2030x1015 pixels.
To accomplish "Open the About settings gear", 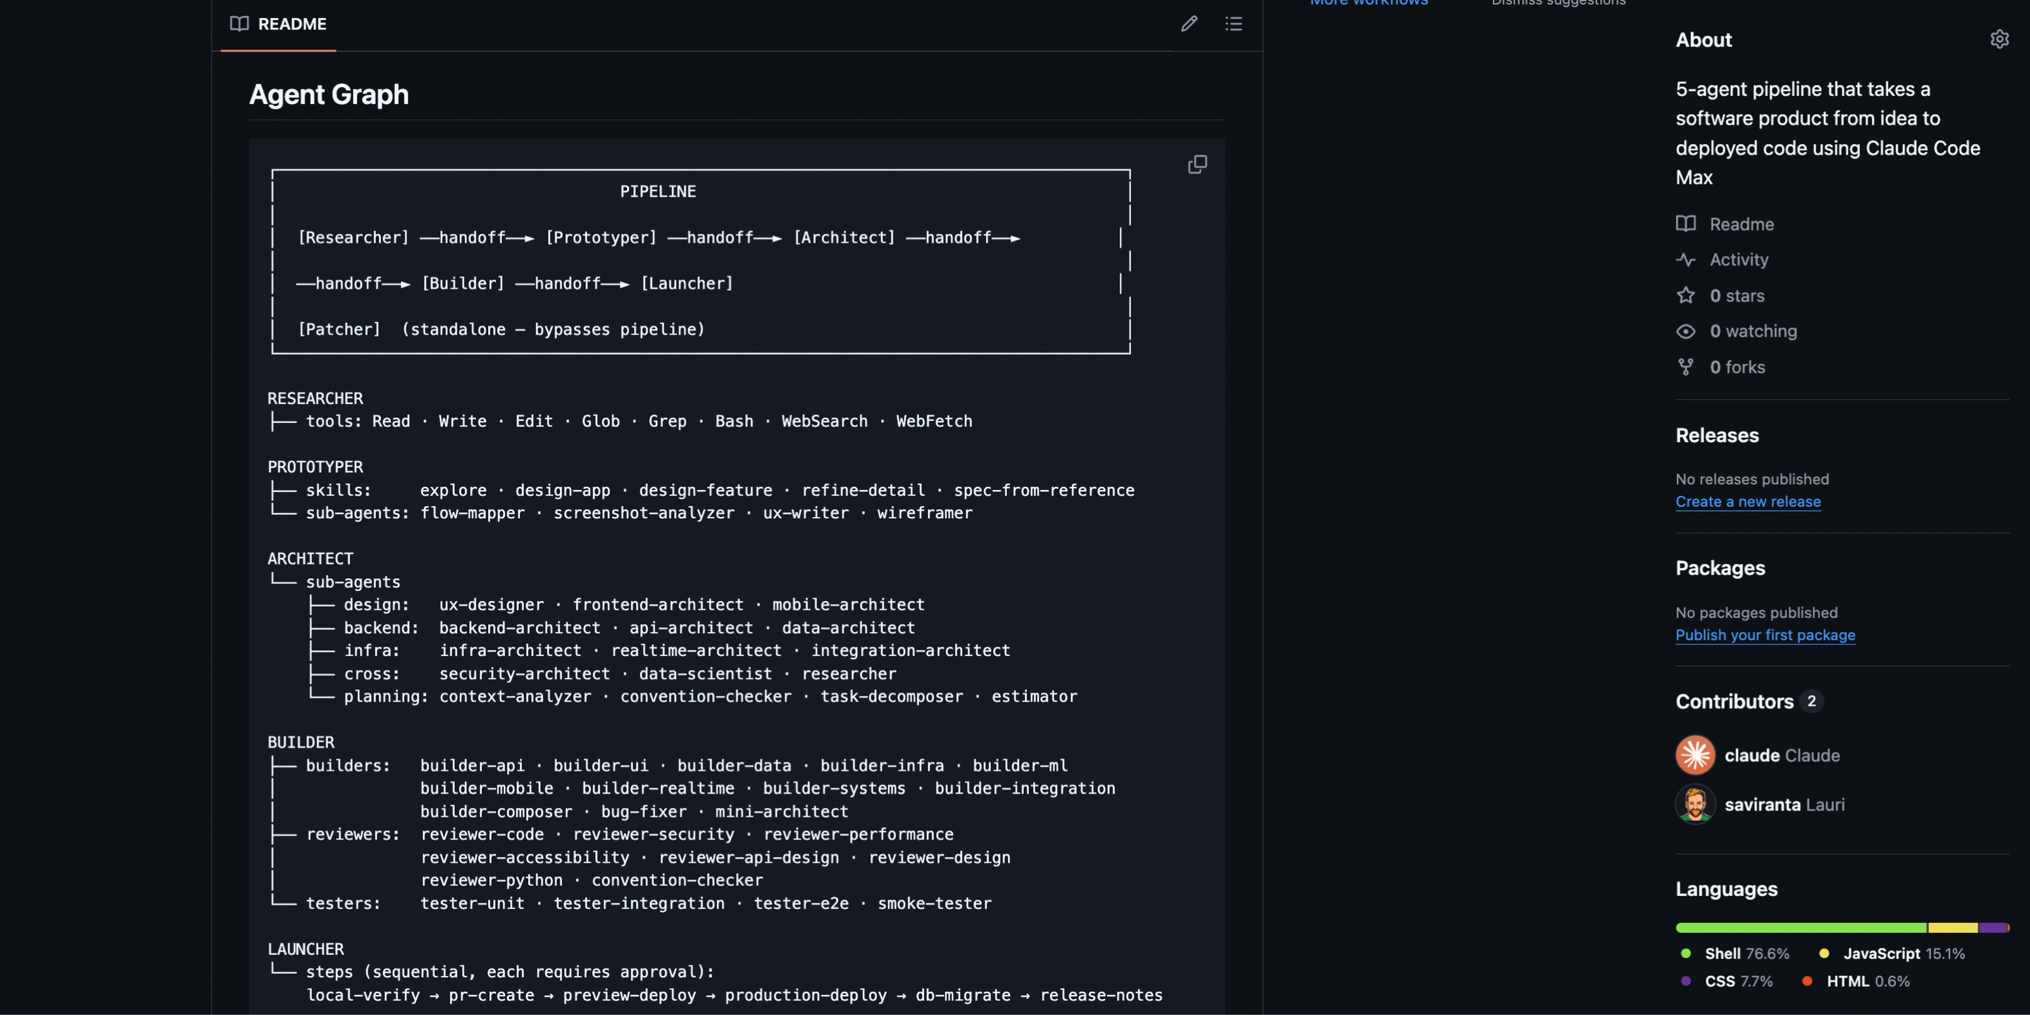I will click(1999, 39).
